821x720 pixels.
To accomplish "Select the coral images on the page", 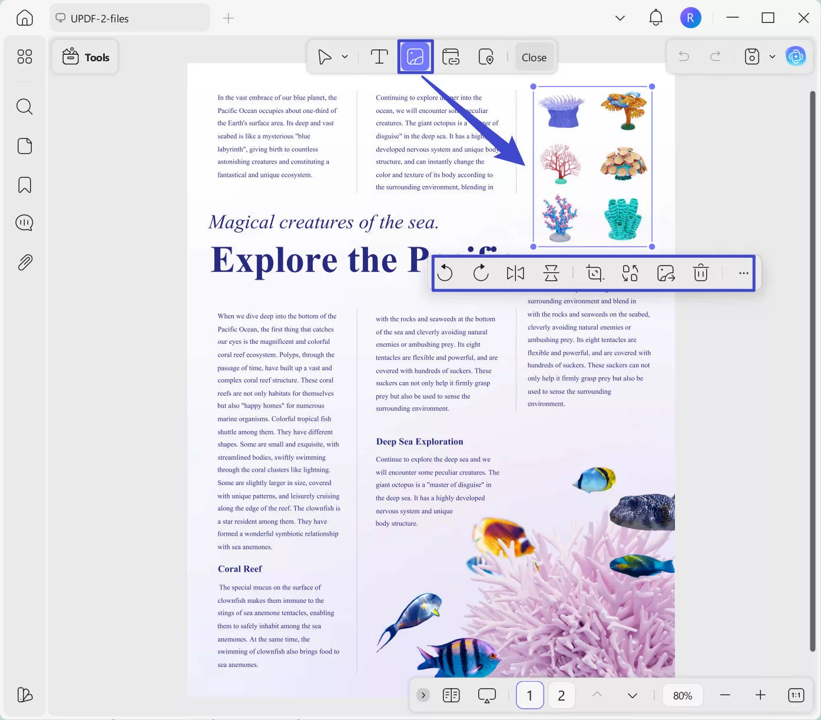I will coord(592,167).
